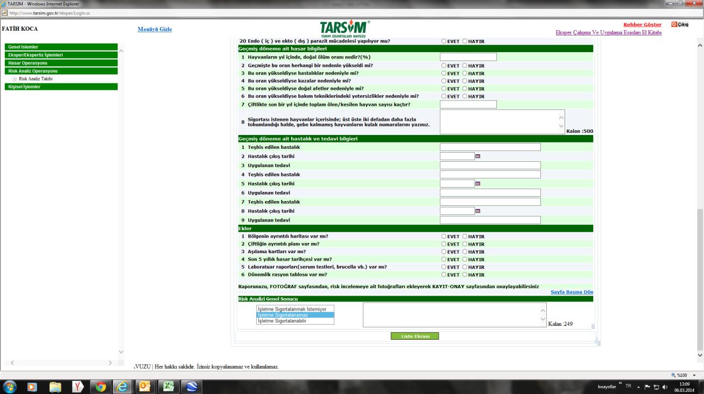The height and width of the screenshot is (394, 704).
Task: Select EVET for Dönemlik rasyon tablosu var mı
Action: (x=444, y=275)
